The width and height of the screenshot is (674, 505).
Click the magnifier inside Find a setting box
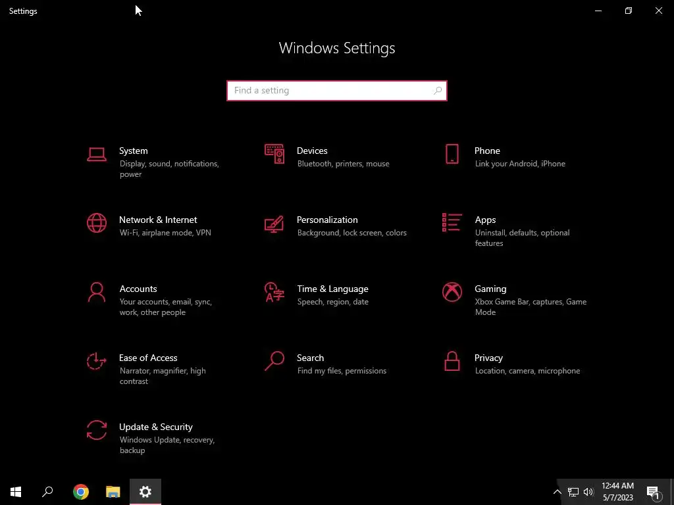point(438,91)
